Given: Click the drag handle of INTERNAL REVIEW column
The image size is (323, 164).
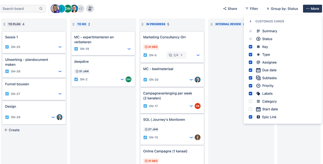Looking at the screenshot, I should click(211, 24).
